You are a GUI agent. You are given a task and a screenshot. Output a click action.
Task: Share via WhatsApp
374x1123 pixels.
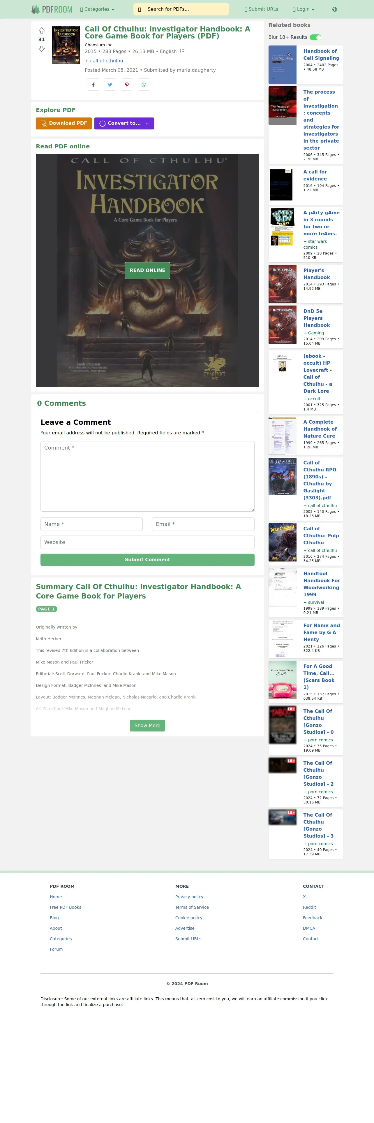tap(144, 85)
